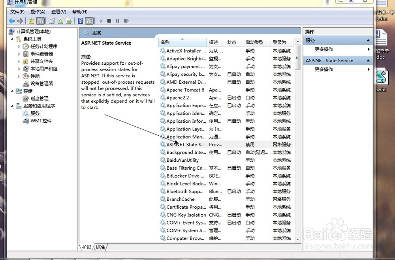Collapse the 系统工具 tree node arrow
Screen dimensions: 395x260
point(12,39)
